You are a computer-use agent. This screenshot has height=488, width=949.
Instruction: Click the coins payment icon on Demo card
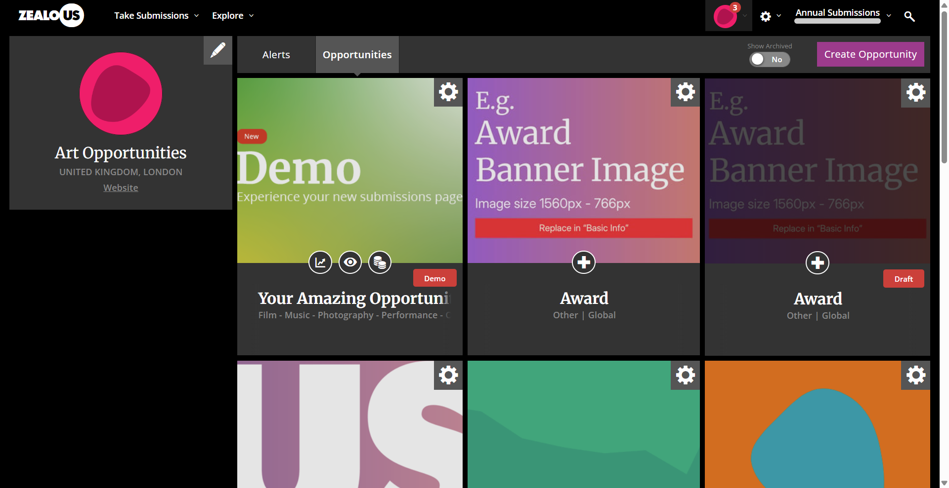(x=380, y=262)
